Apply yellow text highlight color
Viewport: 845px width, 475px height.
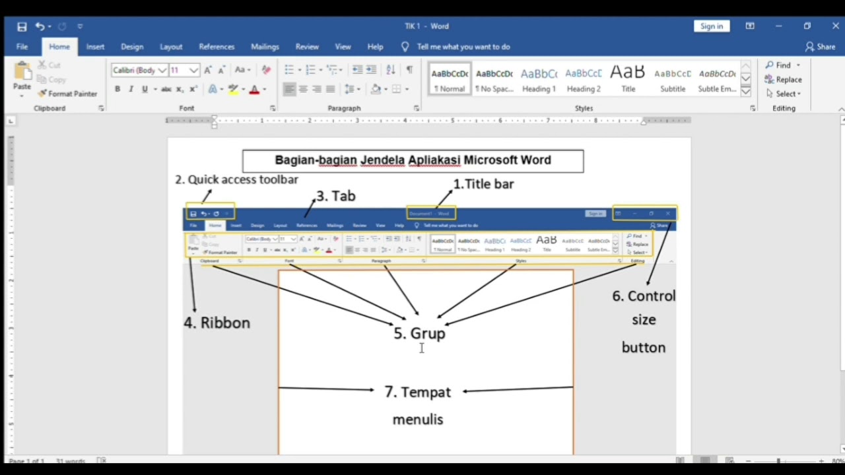233,89
